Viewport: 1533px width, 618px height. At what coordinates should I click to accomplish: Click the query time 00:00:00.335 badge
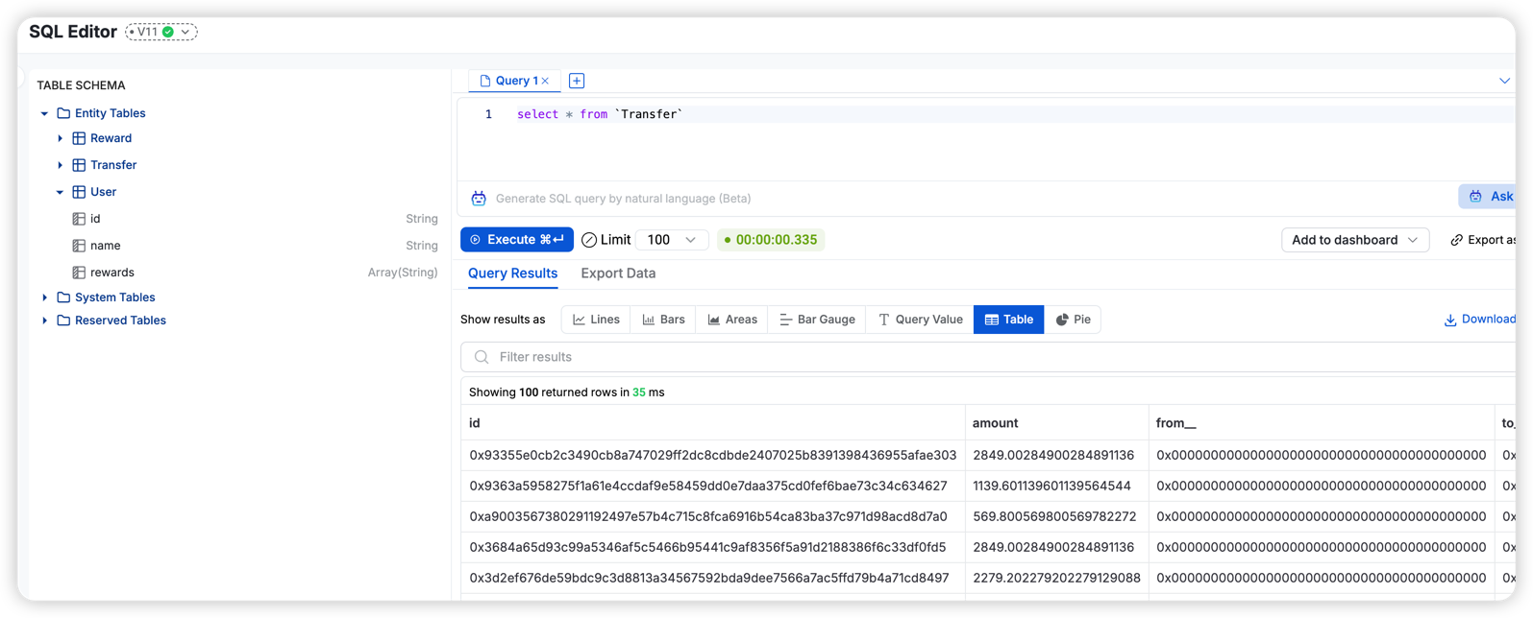(x=771, y=240)
